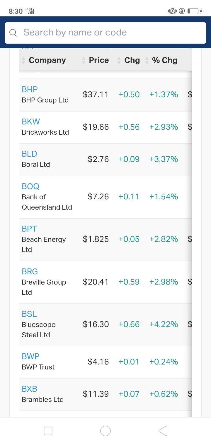Open the BLD Boral stock link
This screenshot has height=445, width=211.
(x=30, y=154)
